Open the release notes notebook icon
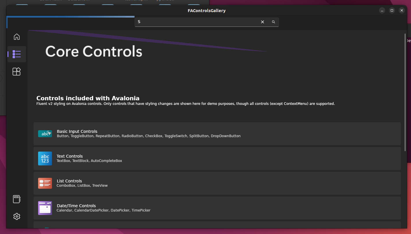The width and height of the screenshot is (411, 234). click(17, 199)
